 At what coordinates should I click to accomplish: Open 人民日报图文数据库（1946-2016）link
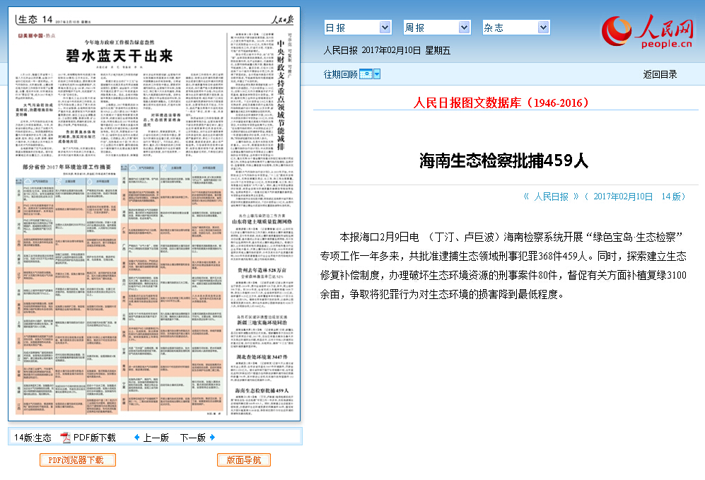pos(501,103)
